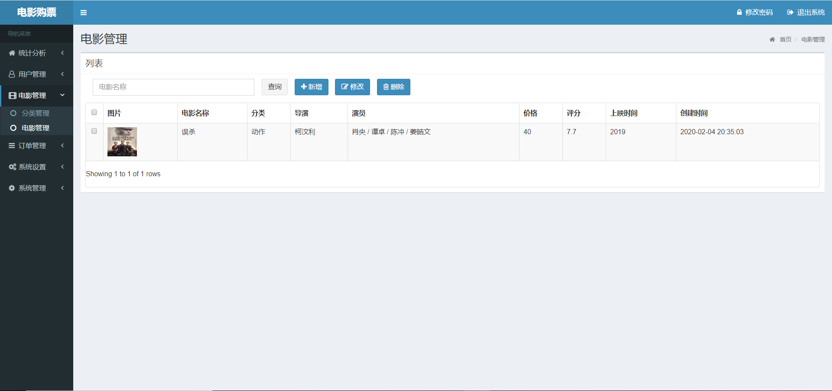Expand the 系统设置 menu chevron

[62, 167]
